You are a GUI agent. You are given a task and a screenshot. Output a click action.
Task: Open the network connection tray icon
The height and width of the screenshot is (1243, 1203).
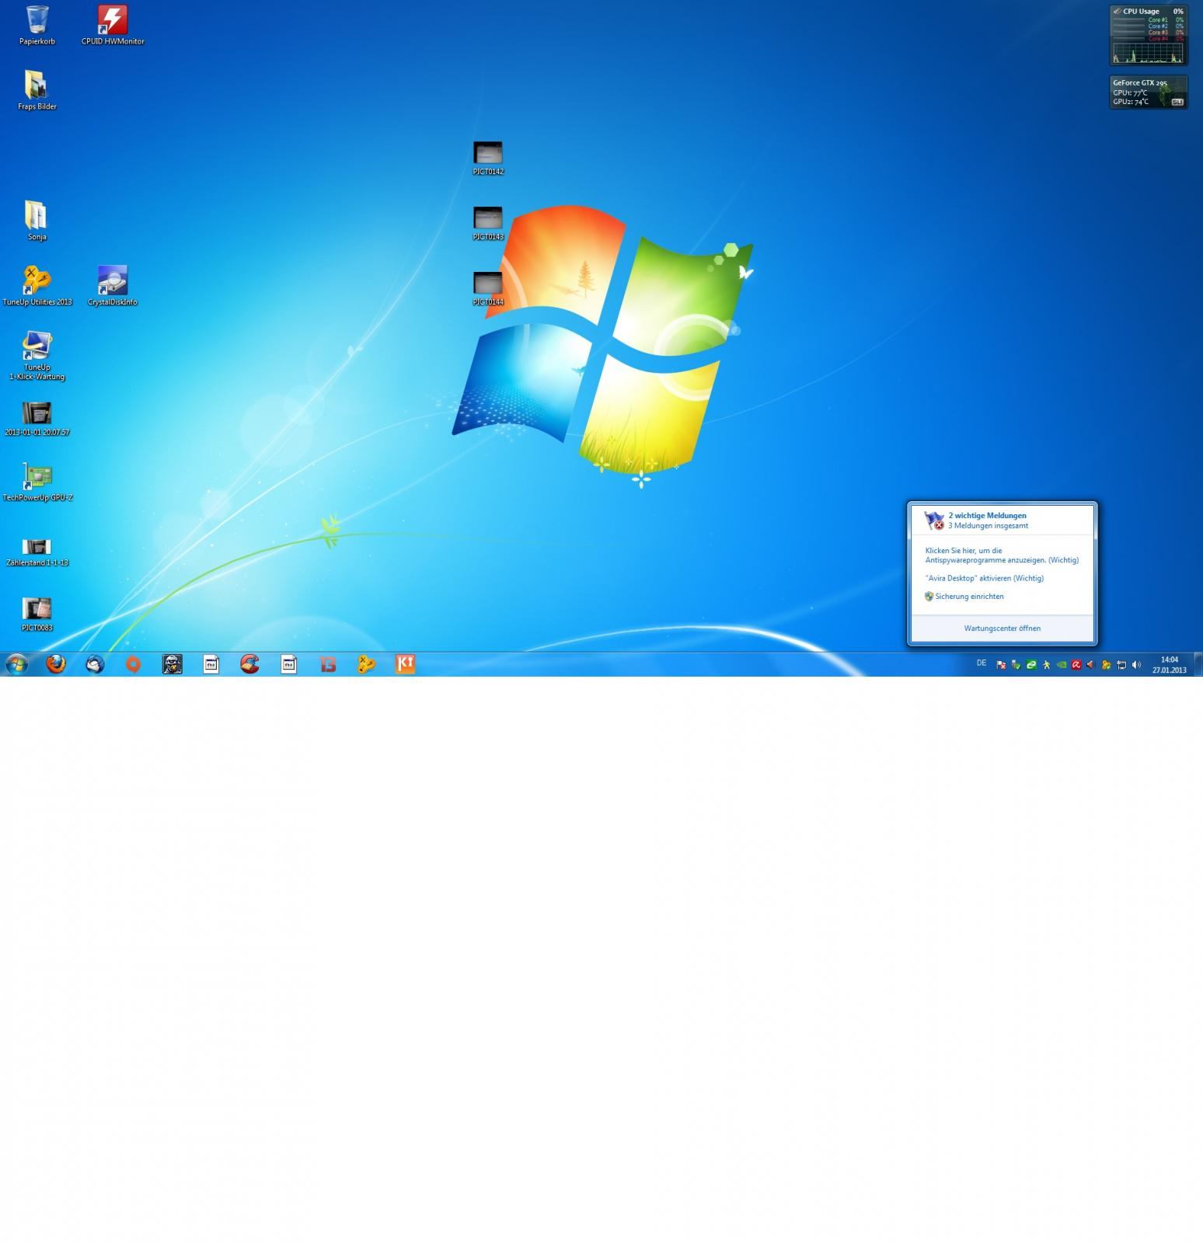pos(1121,665)
